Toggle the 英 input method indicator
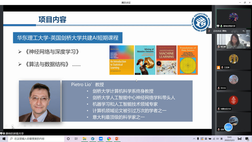252x142 pixels. pos(221,139)
